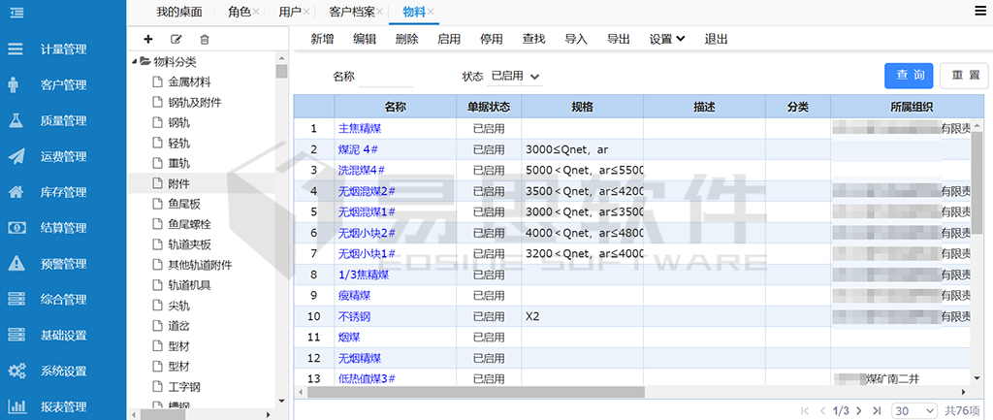993x420 pixels.
Task: Open 库存管理 home icon in sidebar
Action: click(x=16, y=192)
